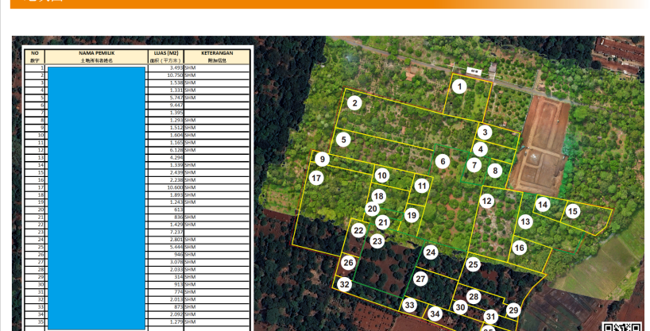Click circled marker 14 on the map
Viewport: 650px width, 331px height.
(x=543, y=204)
